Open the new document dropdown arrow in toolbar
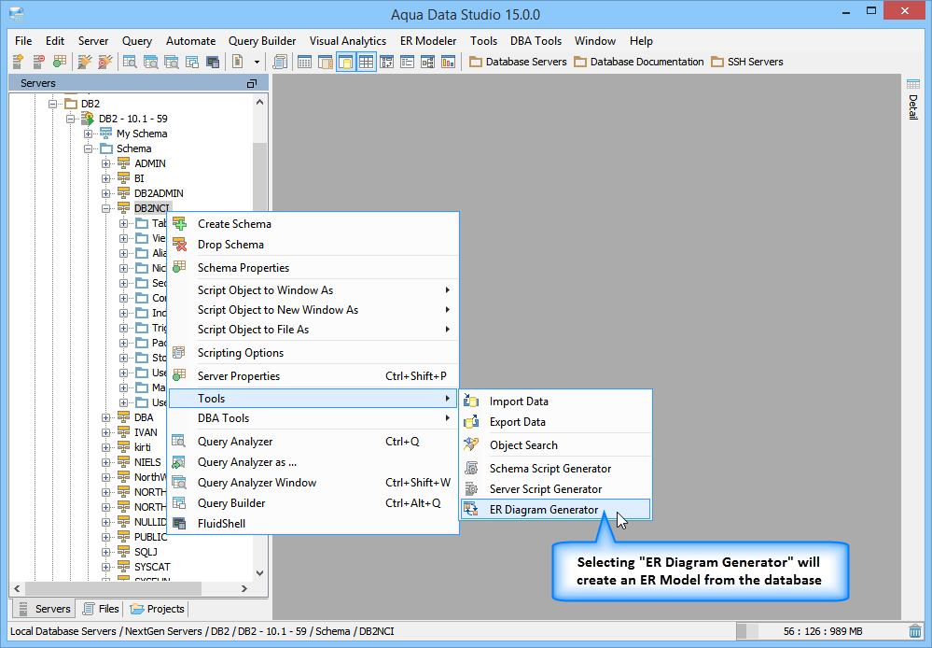This screenshot has height=648, width=932. 257,62
